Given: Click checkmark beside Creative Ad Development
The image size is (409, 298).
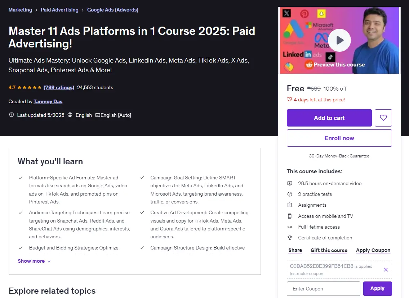Looking at the screenshot, I should [142, 213].
